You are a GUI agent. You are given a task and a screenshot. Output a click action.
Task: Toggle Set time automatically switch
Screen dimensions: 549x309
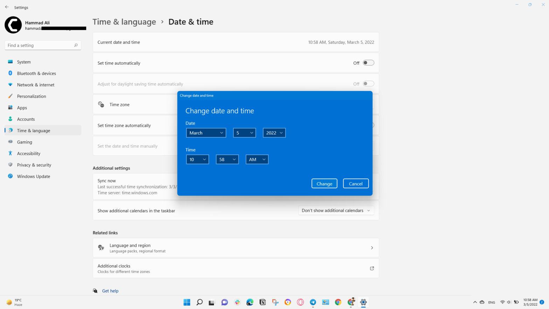click(x=368, y=63)
